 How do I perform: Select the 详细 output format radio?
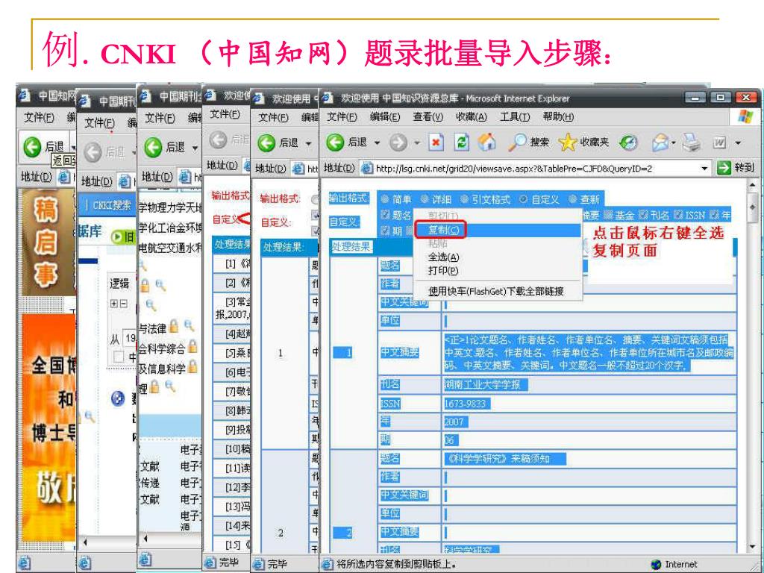pos(425,199)
